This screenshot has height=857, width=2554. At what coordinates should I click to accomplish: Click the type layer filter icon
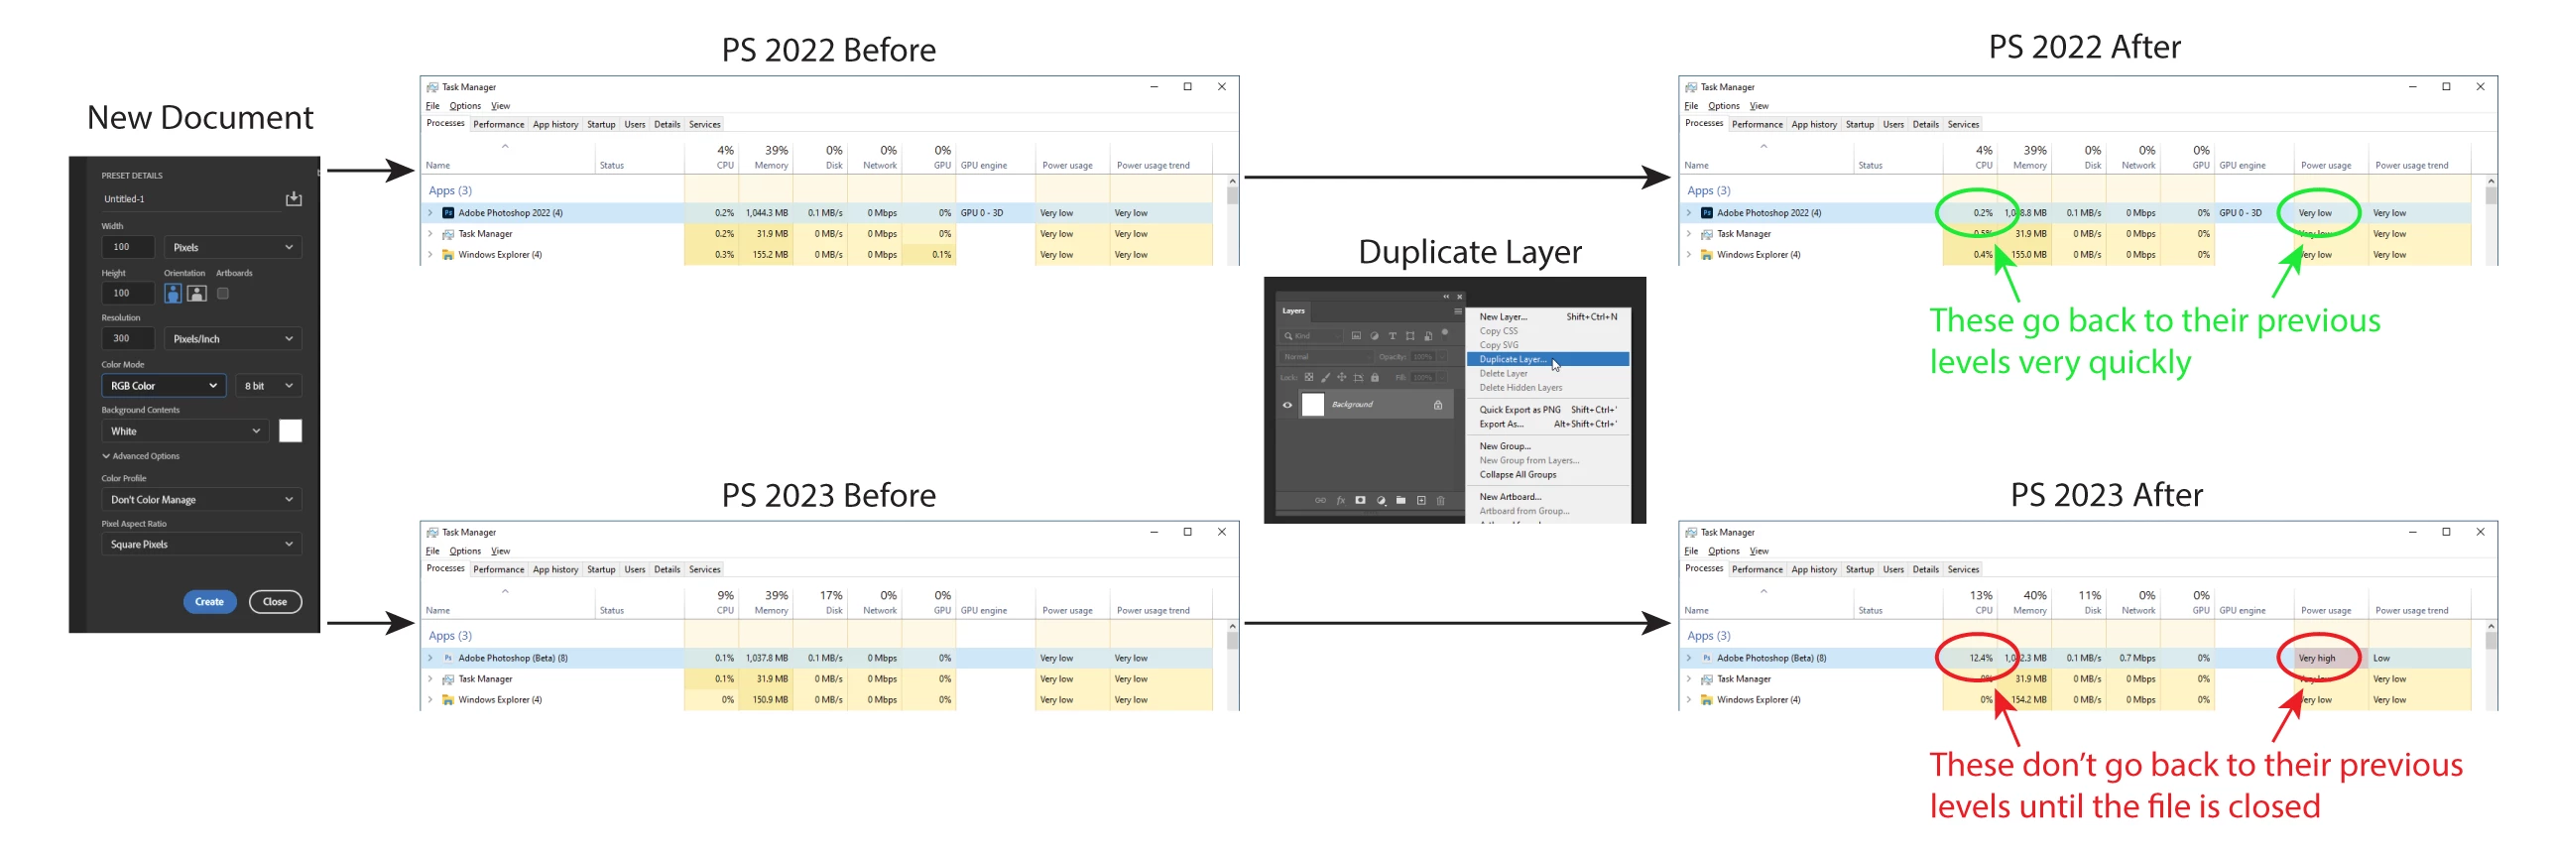[x=1393, y=336]
